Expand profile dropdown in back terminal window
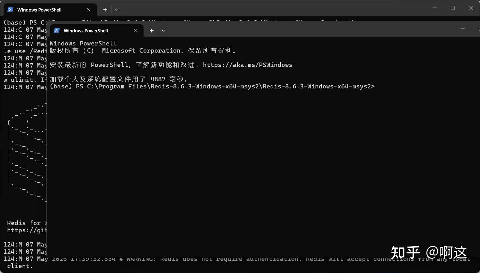Image resolution: width=480 pixels, height=273 pixels. pyautogui.click(x=117, y=10)
